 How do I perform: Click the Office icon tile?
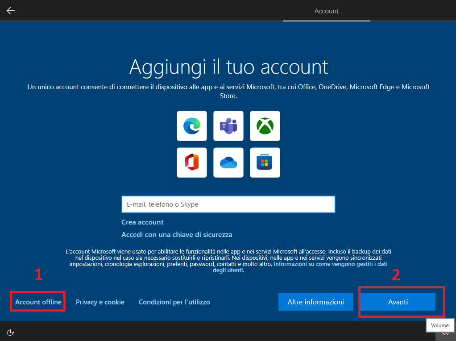click(192, 162)
